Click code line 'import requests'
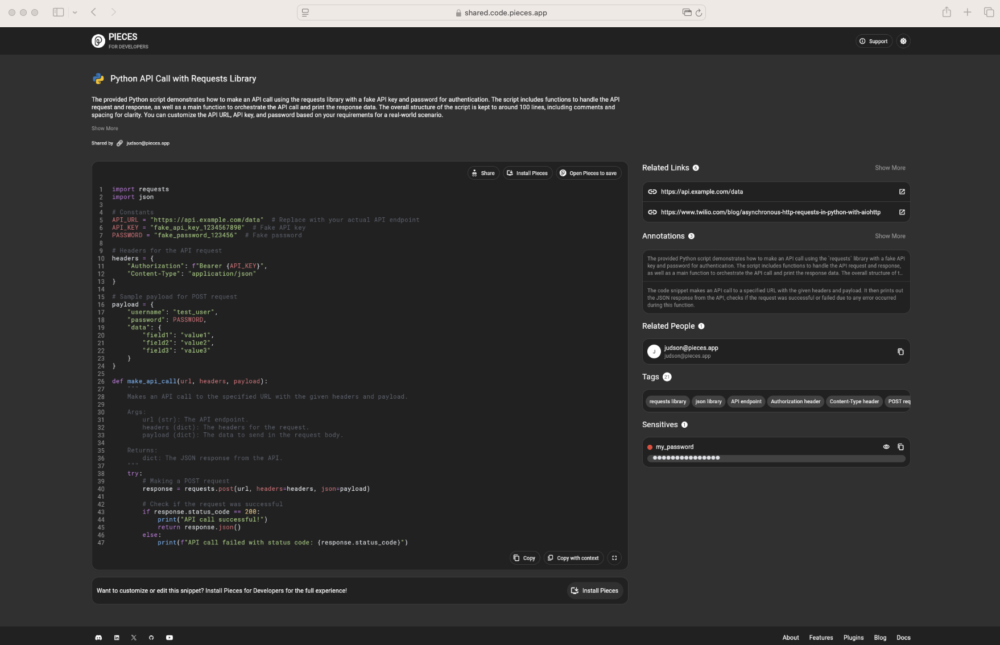 coord(141,189)
